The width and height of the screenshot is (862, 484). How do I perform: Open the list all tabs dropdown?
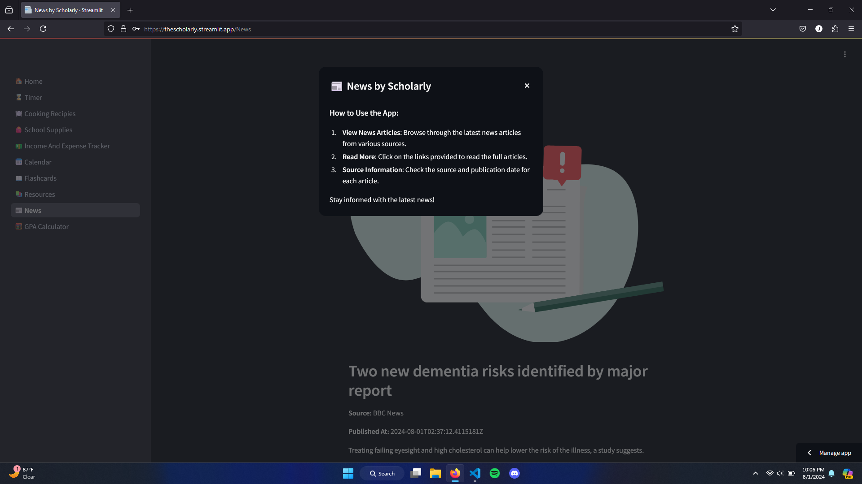[773, 10]
